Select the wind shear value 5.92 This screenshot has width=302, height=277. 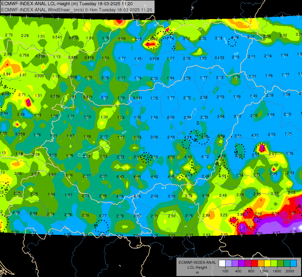[239, 156]
